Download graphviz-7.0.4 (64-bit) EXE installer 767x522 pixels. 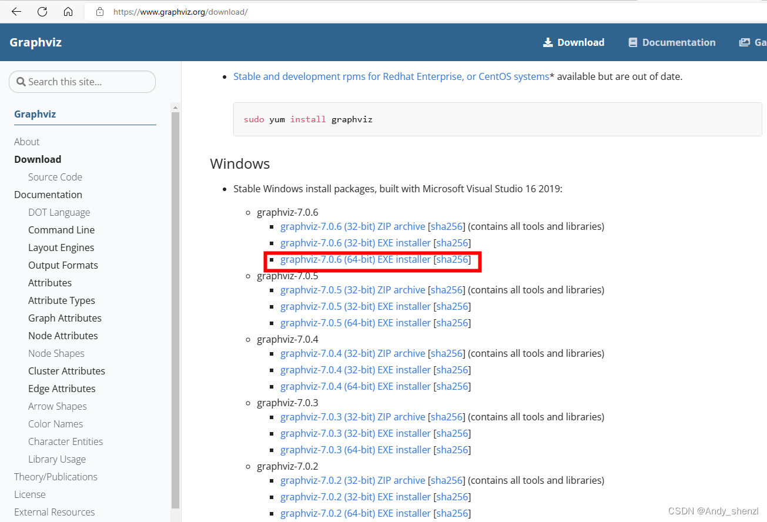pyautogui.click(x=356, y=386)
